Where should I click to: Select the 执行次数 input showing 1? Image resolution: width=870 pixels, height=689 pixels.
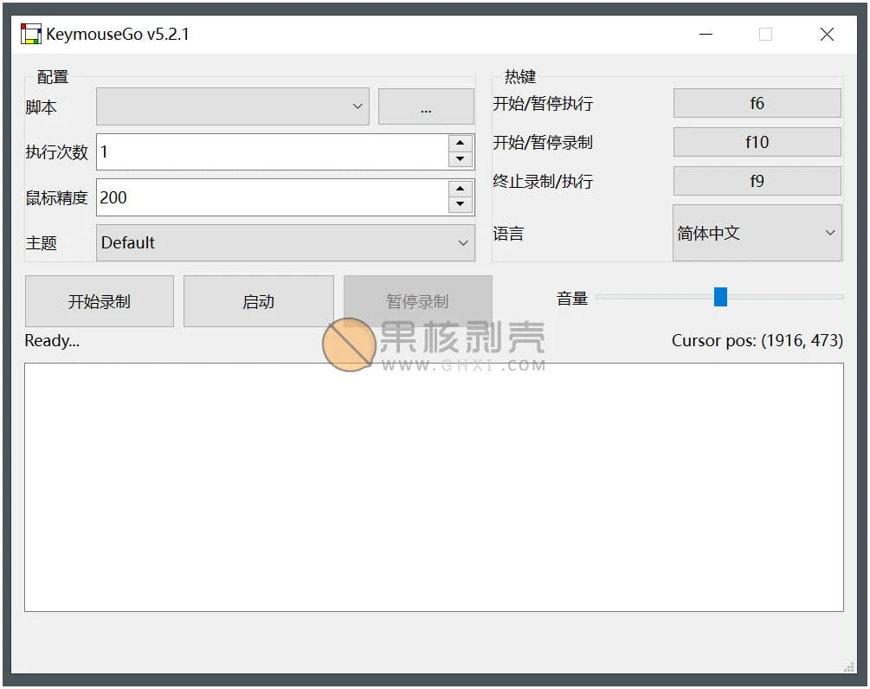pos(260,150)
